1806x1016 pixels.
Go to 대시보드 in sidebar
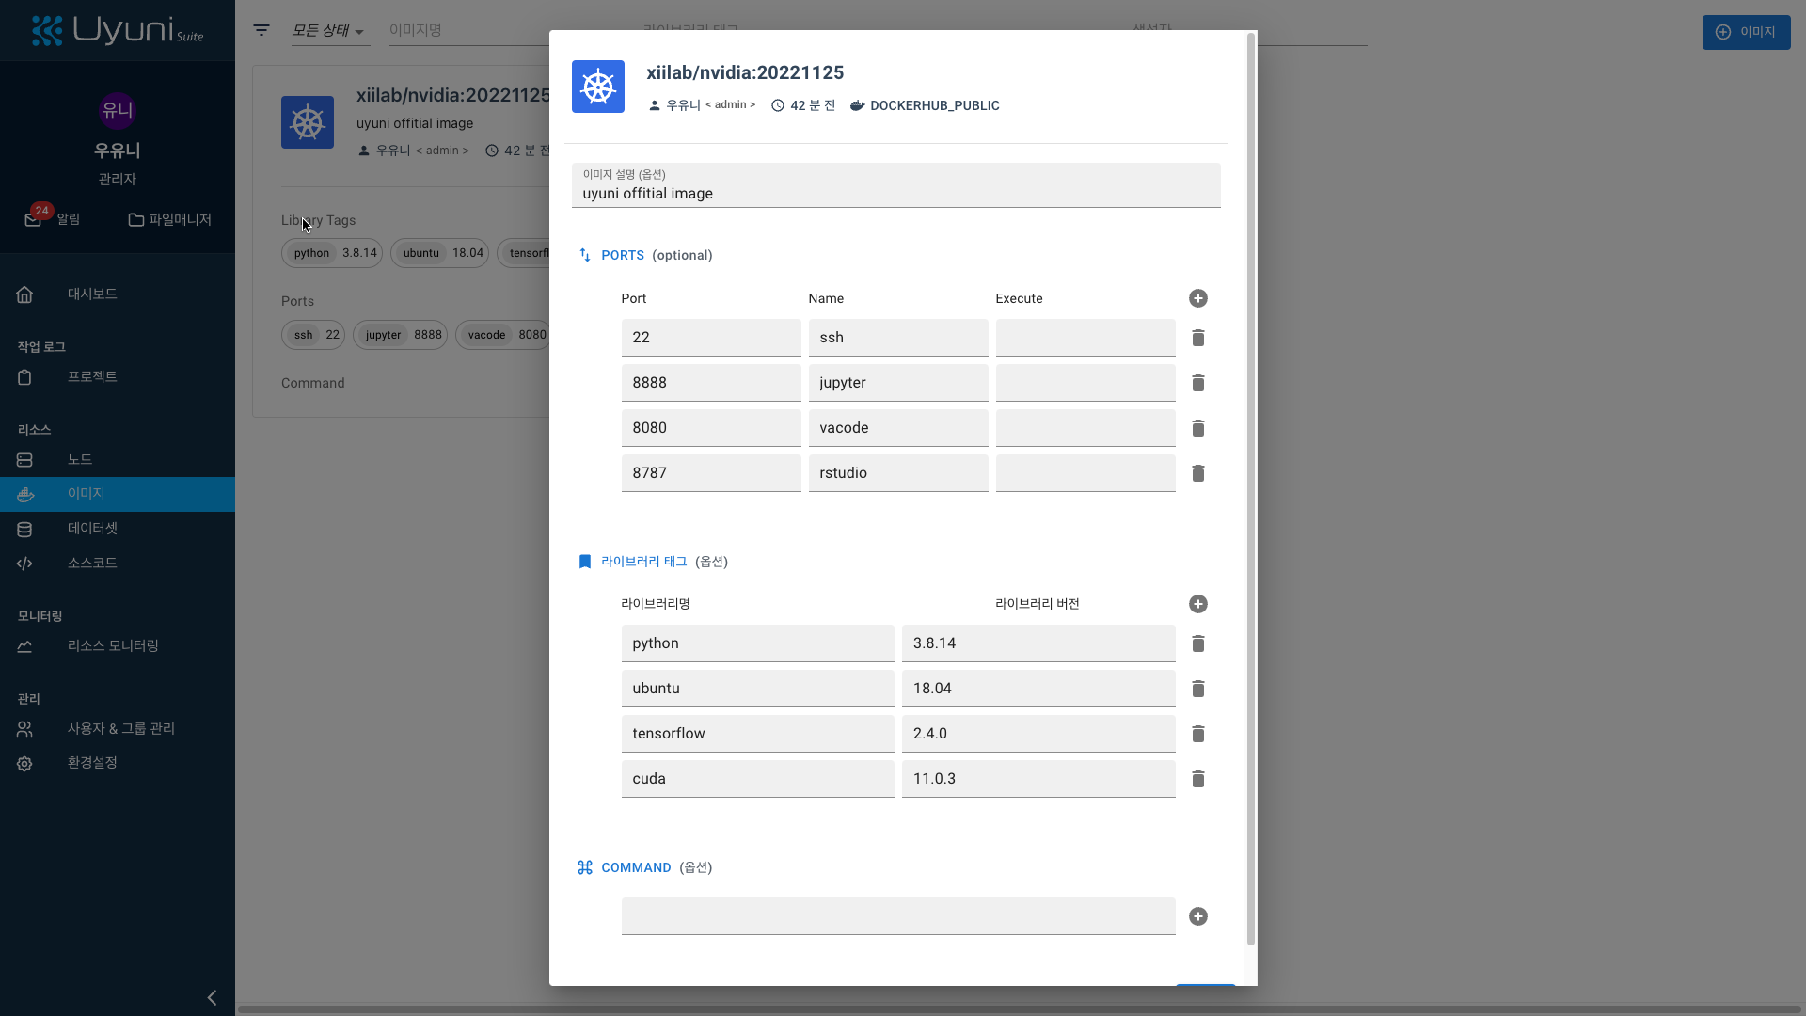(118, 294)
